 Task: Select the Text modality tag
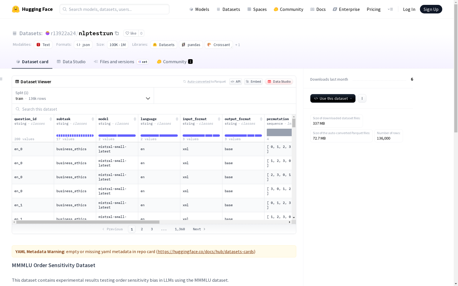(x=43, y=45)
